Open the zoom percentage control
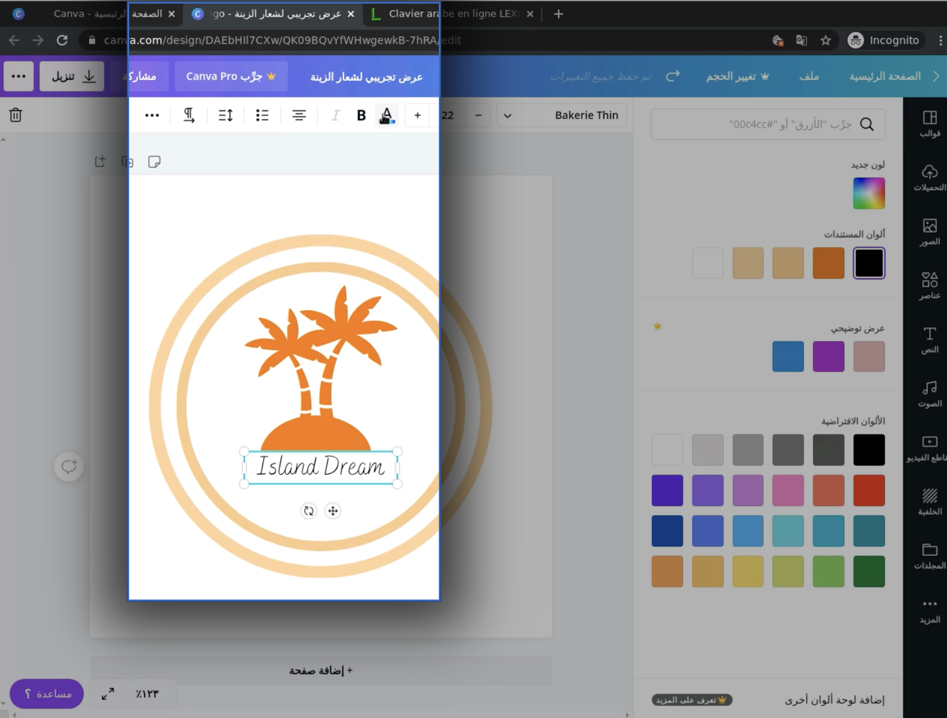The height and width of the screenshot is (718, 947). coord(147,694)
